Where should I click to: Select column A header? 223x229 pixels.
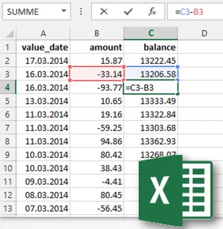coord(43,33)
